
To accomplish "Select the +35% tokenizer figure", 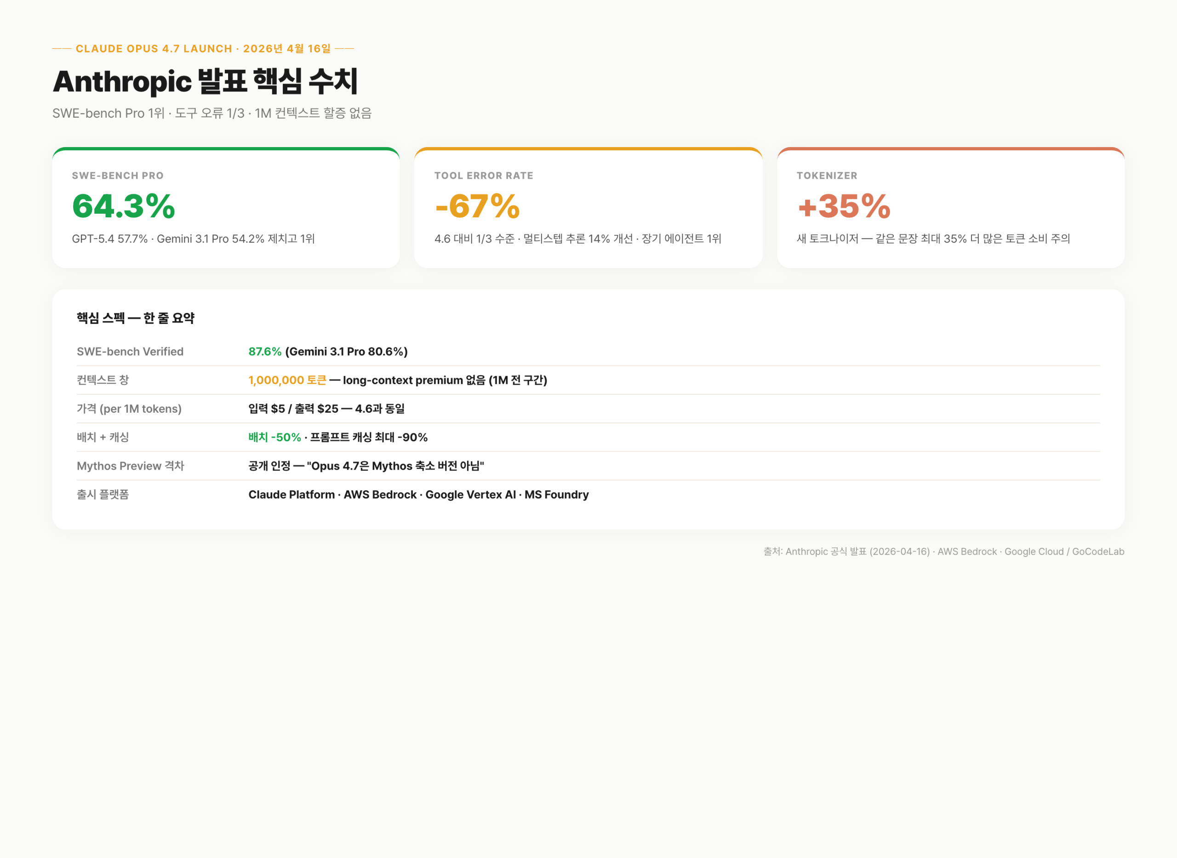I will (x=843, y=206).
